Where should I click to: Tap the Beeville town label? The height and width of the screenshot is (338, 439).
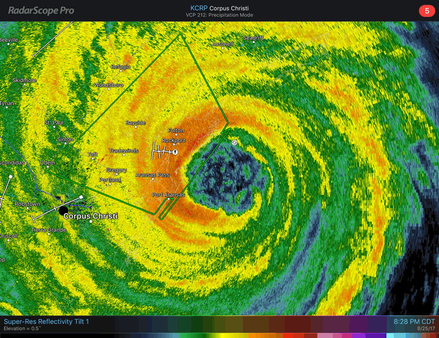click(x=8, y=40)
